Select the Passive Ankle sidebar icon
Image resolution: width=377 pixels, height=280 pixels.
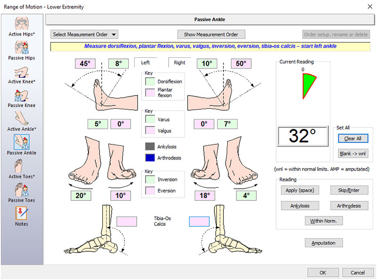(x=21, y=144)
